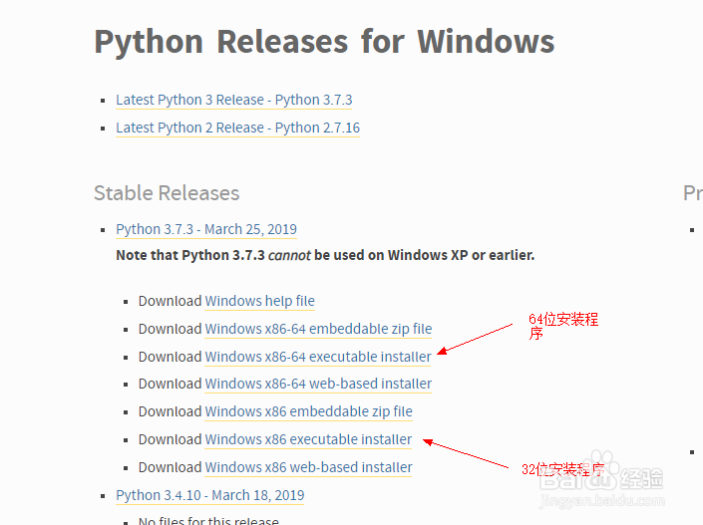
Task: Click Windows x86-64 embeddable zip file link
Action: tap(318, 329)
